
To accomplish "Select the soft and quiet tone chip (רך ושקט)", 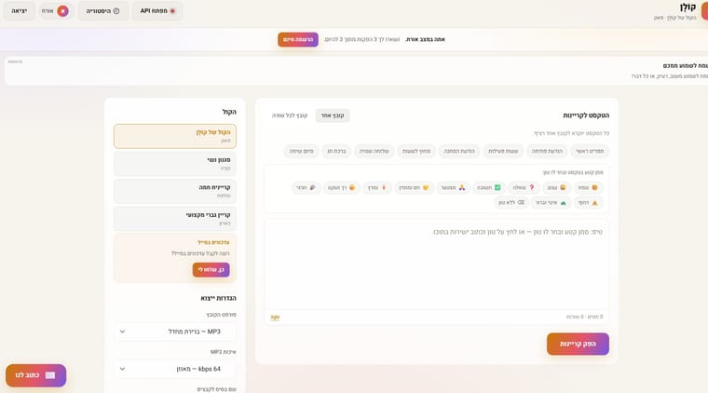I will [x=342, y=188].
